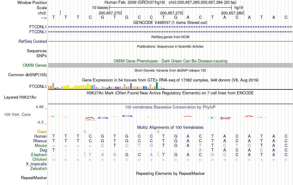Select position marker 200,657,280
Image resolution: width=293 pixels, height=185 pixels.
pos(232,13)
